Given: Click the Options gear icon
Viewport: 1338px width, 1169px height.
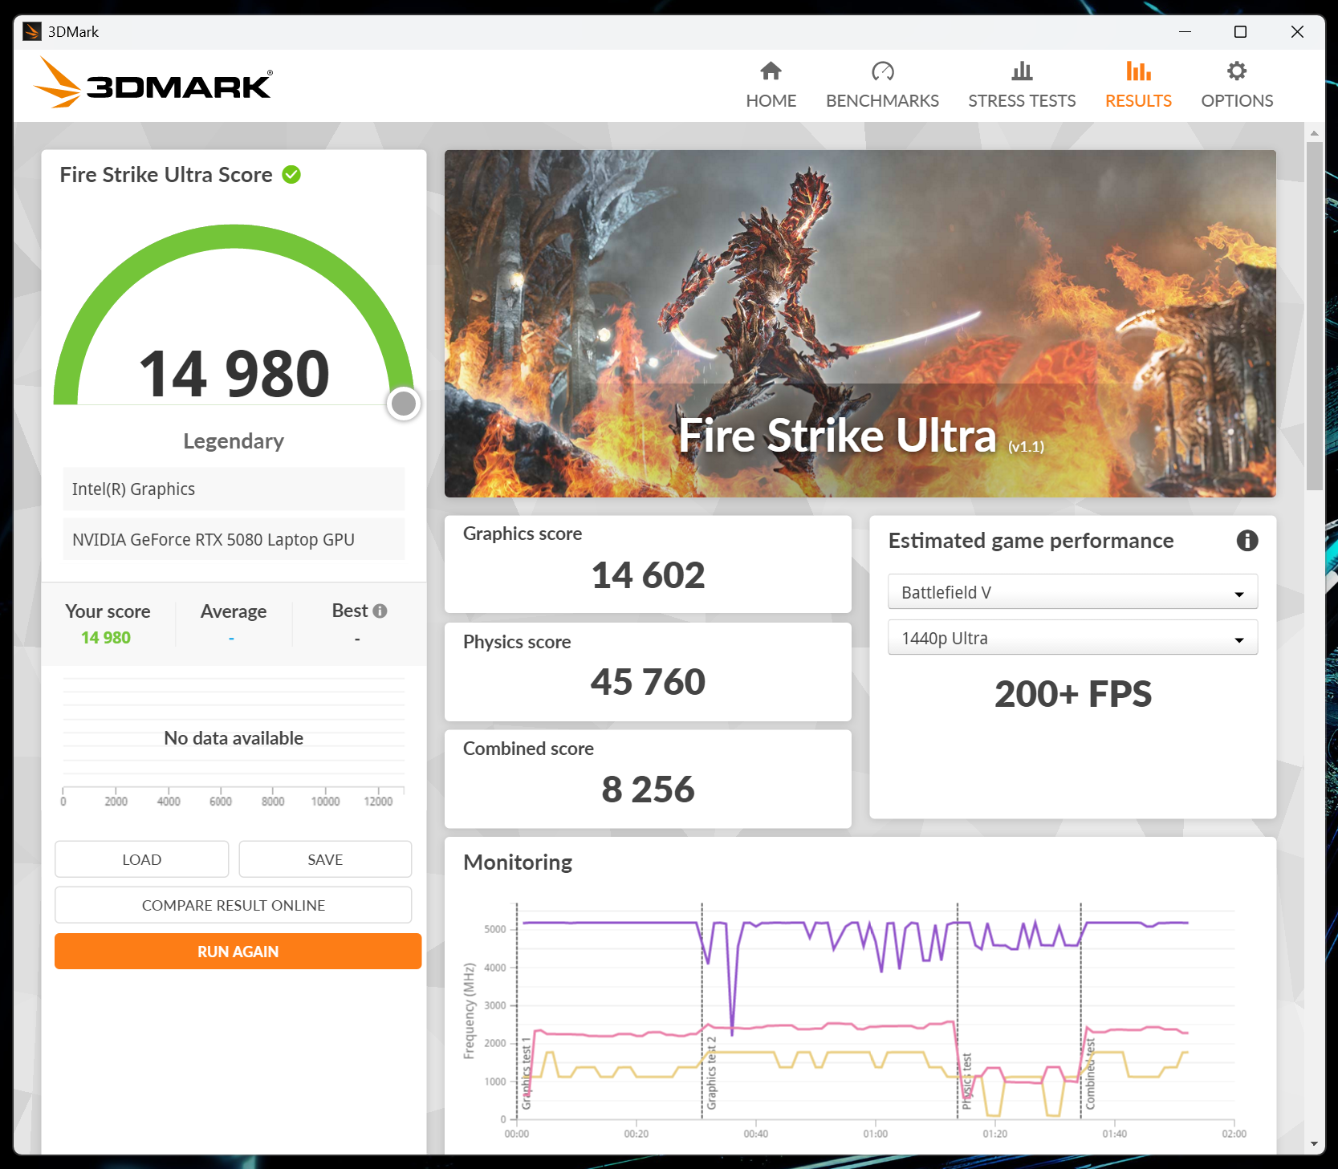Looking at the screenshot, I should (1237, 71).
